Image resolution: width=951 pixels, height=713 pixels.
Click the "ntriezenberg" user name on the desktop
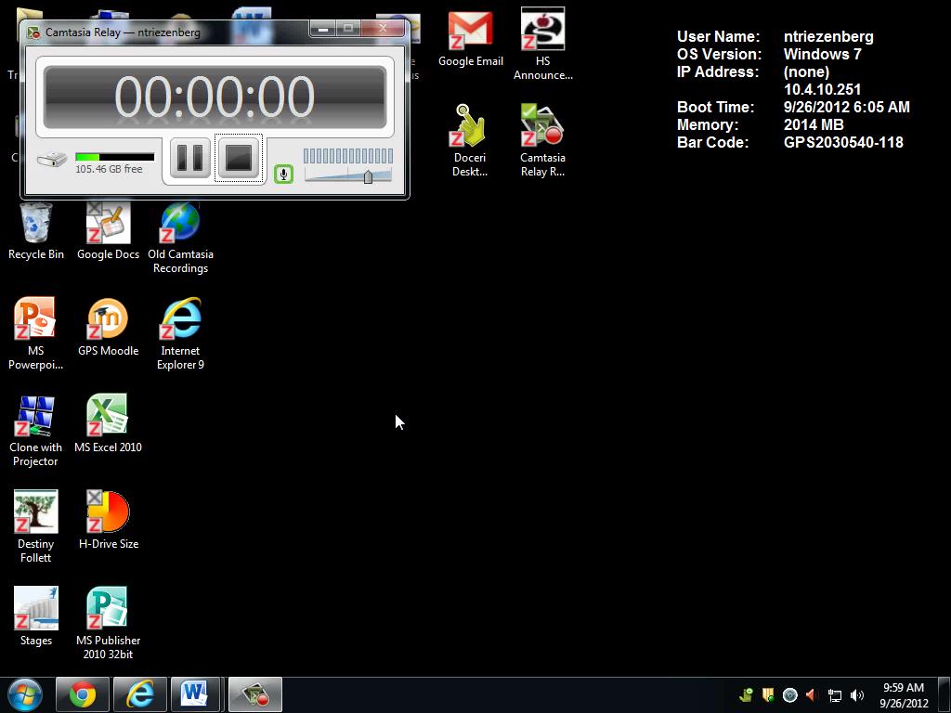(828, 37)
